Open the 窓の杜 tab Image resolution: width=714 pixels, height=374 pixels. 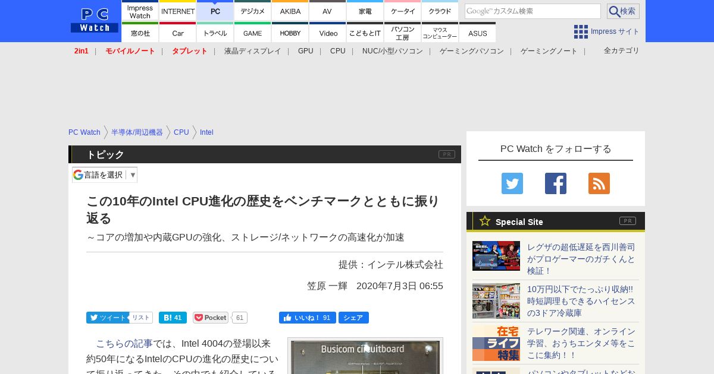pos(140,32)
